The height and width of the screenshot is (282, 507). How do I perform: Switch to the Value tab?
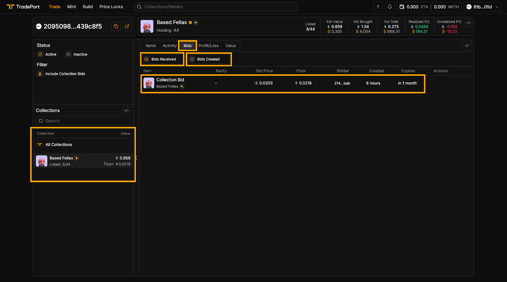coord(231,46)
